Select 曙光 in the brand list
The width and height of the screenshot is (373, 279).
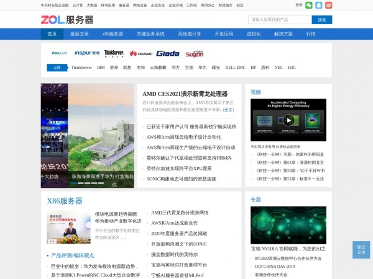click(216, 68)
